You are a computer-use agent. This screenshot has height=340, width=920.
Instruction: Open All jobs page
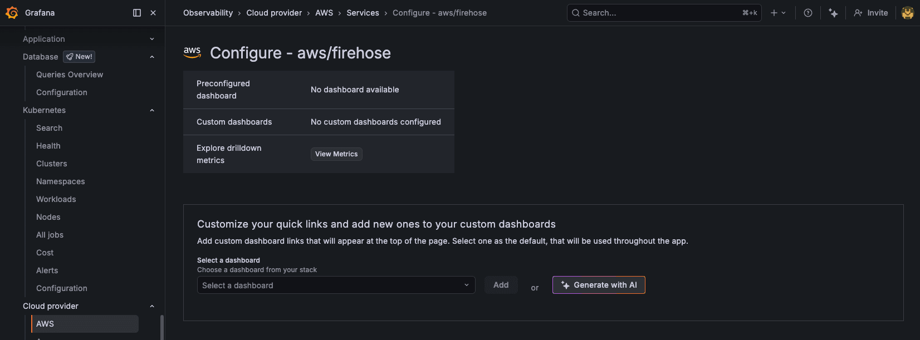pyautogui.click(x=50, y=235)
